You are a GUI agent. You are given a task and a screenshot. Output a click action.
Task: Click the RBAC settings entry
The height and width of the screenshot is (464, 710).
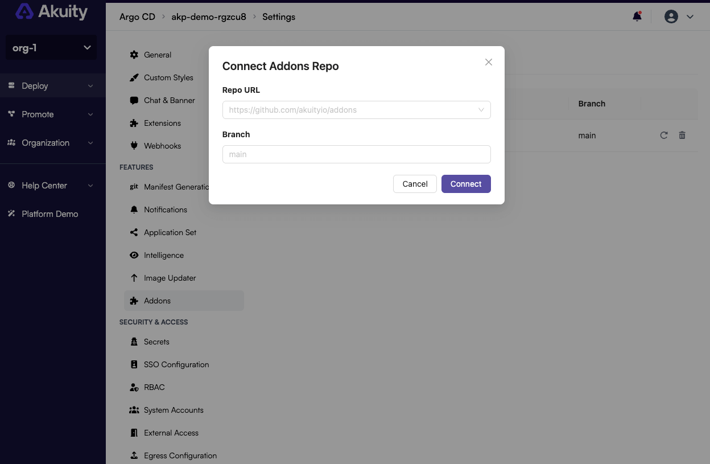(x=154, y=387)
